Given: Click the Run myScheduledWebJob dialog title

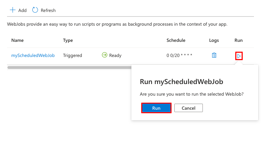Looking at the screenshot, I should click(x=182, y=82).
